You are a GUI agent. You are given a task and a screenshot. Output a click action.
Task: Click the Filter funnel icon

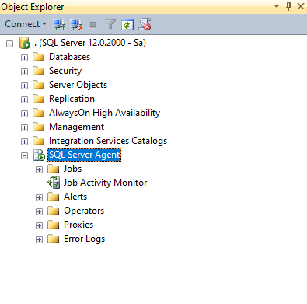pos(110,25)
